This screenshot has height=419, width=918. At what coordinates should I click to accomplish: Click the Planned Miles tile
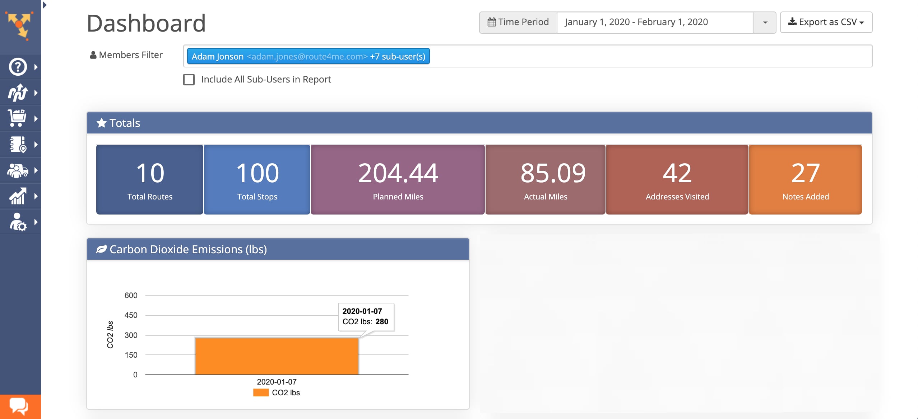[398, 179]
